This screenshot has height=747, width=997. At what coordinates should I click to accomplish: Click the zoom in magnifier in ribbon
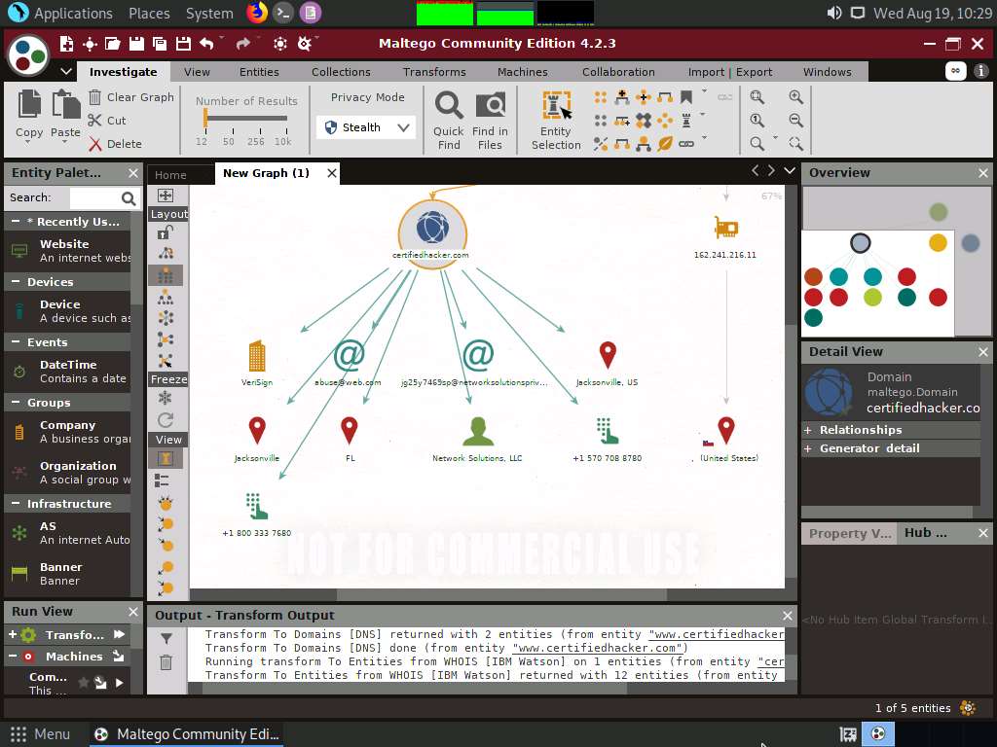tap(796, 96)
